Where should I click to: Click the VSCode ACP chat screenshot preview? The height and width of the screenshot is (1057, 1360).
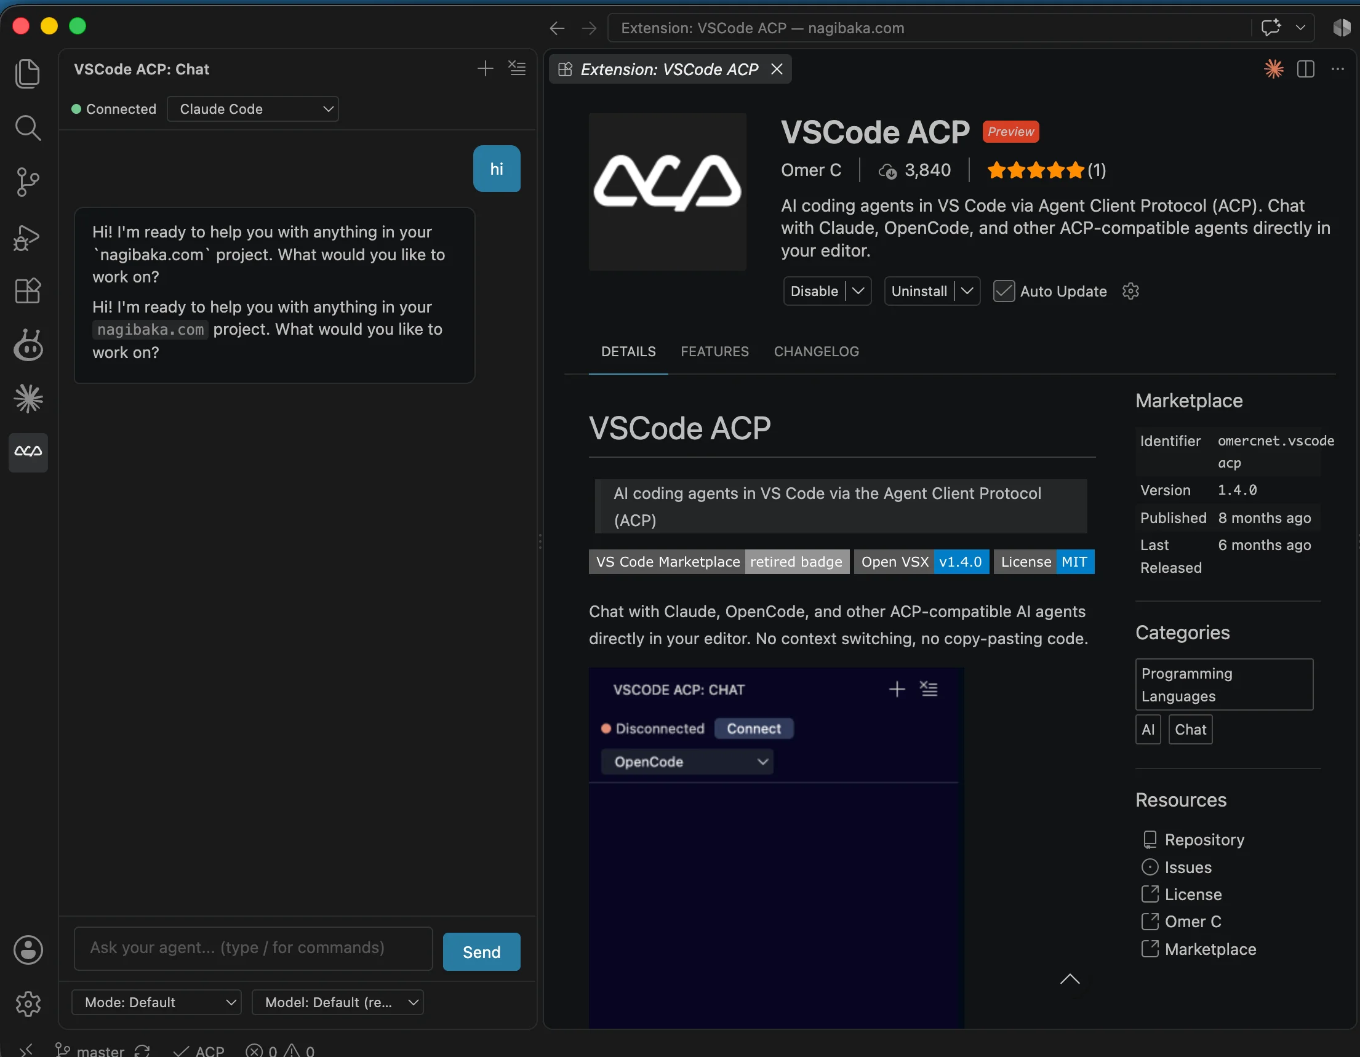pyautogui.click(x=776, y=848)
